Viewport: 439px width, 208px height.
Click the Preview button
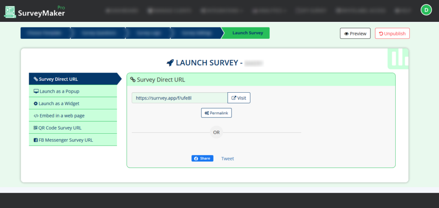click(355, 33)
